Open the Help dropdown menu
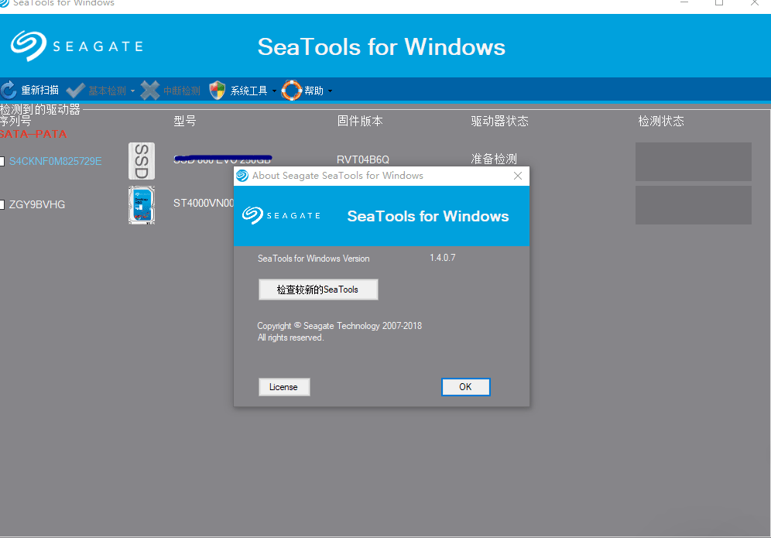The height and width of the screenshot is (538, 771). click(x=331, y=90)
